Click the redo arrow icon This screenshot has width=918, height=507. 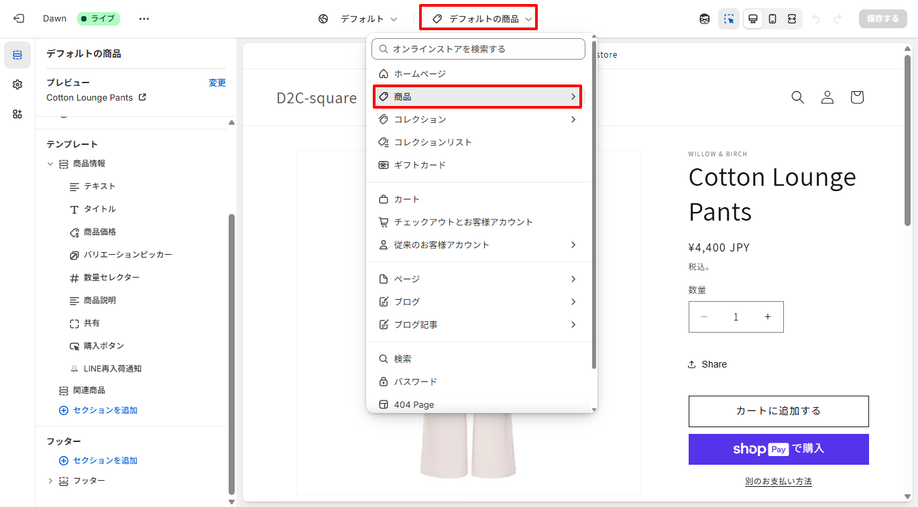click(838, 19)
